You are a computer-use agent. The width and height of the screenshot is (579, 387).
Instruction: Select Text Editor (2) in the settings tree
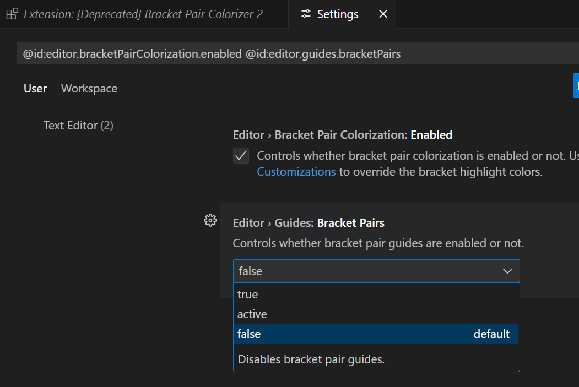(78, 126)
